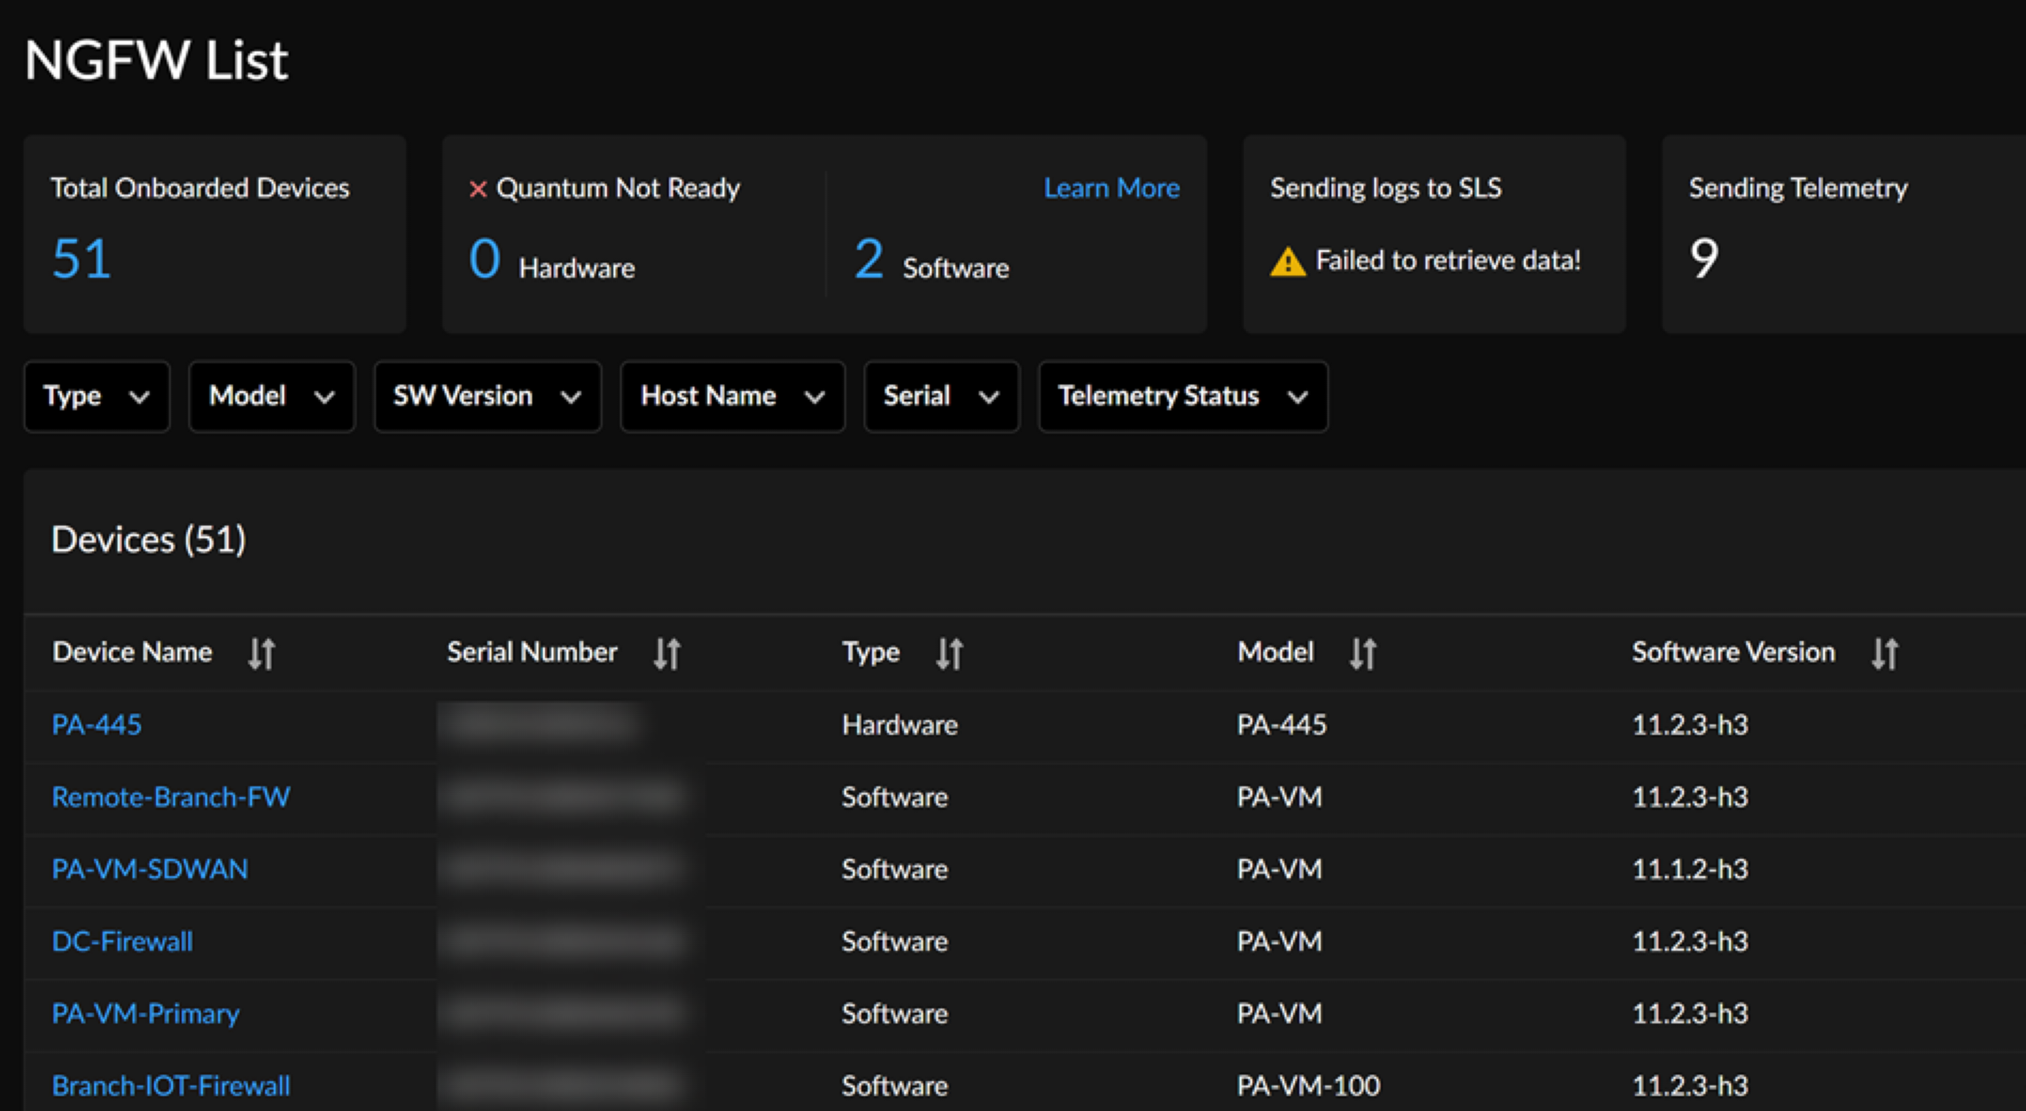2026x1111 pixels.
Task: Open the Learn More link
Action: [x=1111, y=188]
